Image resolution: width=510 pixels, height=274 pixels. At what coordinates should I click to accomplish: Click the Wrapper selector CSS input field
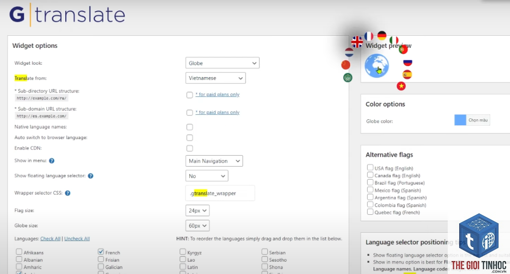click(x=220, y=193)
